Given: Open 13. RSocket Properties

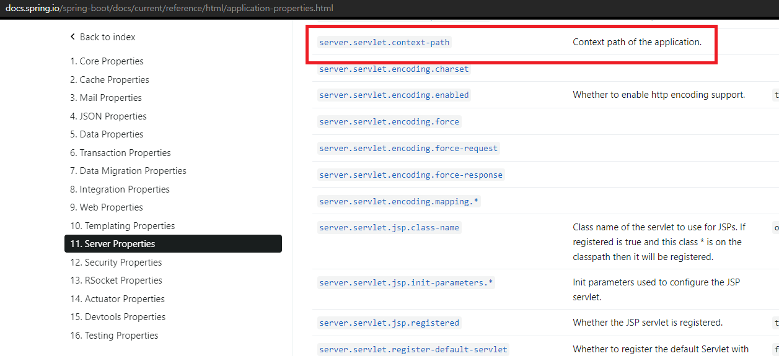Looking at the screenshot, I should [x=116, y=280].
